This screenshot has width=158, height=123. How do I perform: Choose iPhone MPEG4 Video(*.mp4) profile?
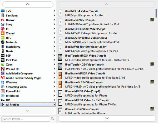(x=106, y=93)
